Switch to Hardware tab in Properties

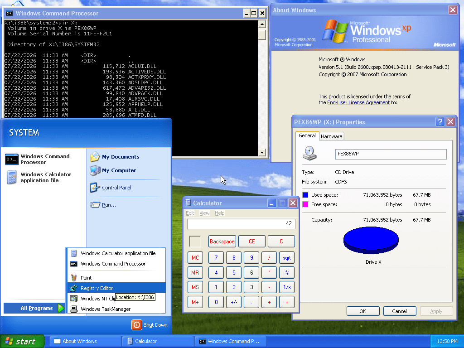coord(331,136)
